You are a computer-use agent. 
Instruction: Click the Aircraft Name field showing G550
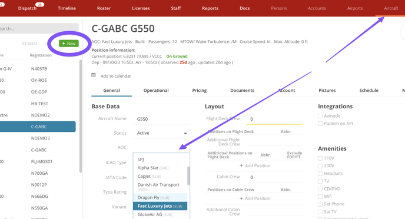[x=162, y=119]
